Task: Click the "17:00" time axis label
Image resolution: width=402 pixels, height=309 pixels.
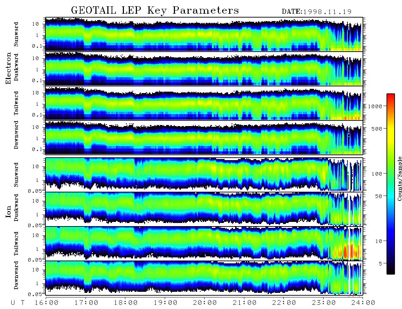Action: 86,303
